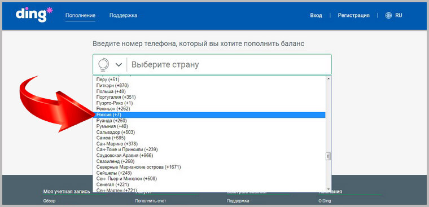Image resolution: width=429 pixels, height=207 pixels.
Task: Open the Обзор footer link
Action: coord(49,201)
